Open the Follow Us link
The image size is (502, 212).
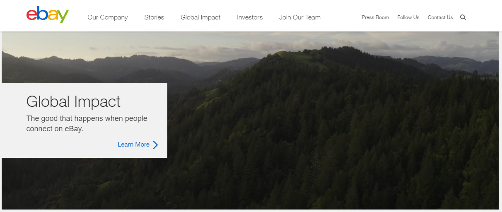tap(408, 17)
